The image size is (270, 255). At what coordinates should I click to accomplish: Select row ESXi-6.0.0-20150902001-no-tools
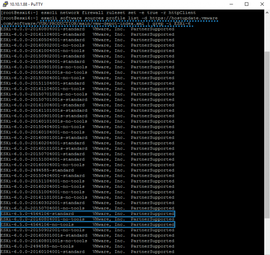pyautogui.click(x=88, y=230)
